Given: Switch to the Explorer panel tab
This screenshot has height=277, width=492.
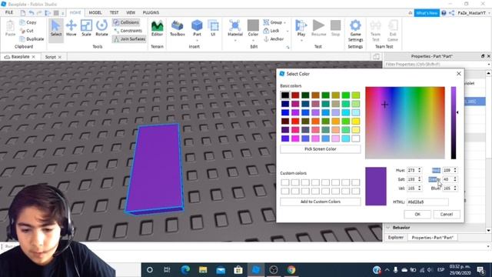Looking at the screenshot, I should point(396,238).
